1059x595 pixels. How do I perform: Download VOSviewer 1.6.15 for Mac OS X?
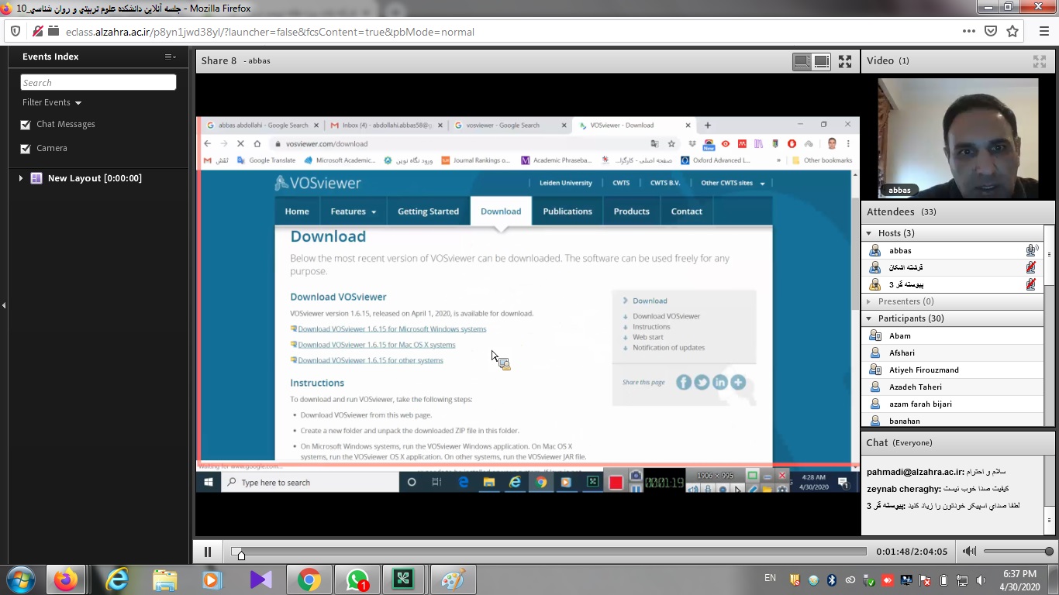coord(377,345)
